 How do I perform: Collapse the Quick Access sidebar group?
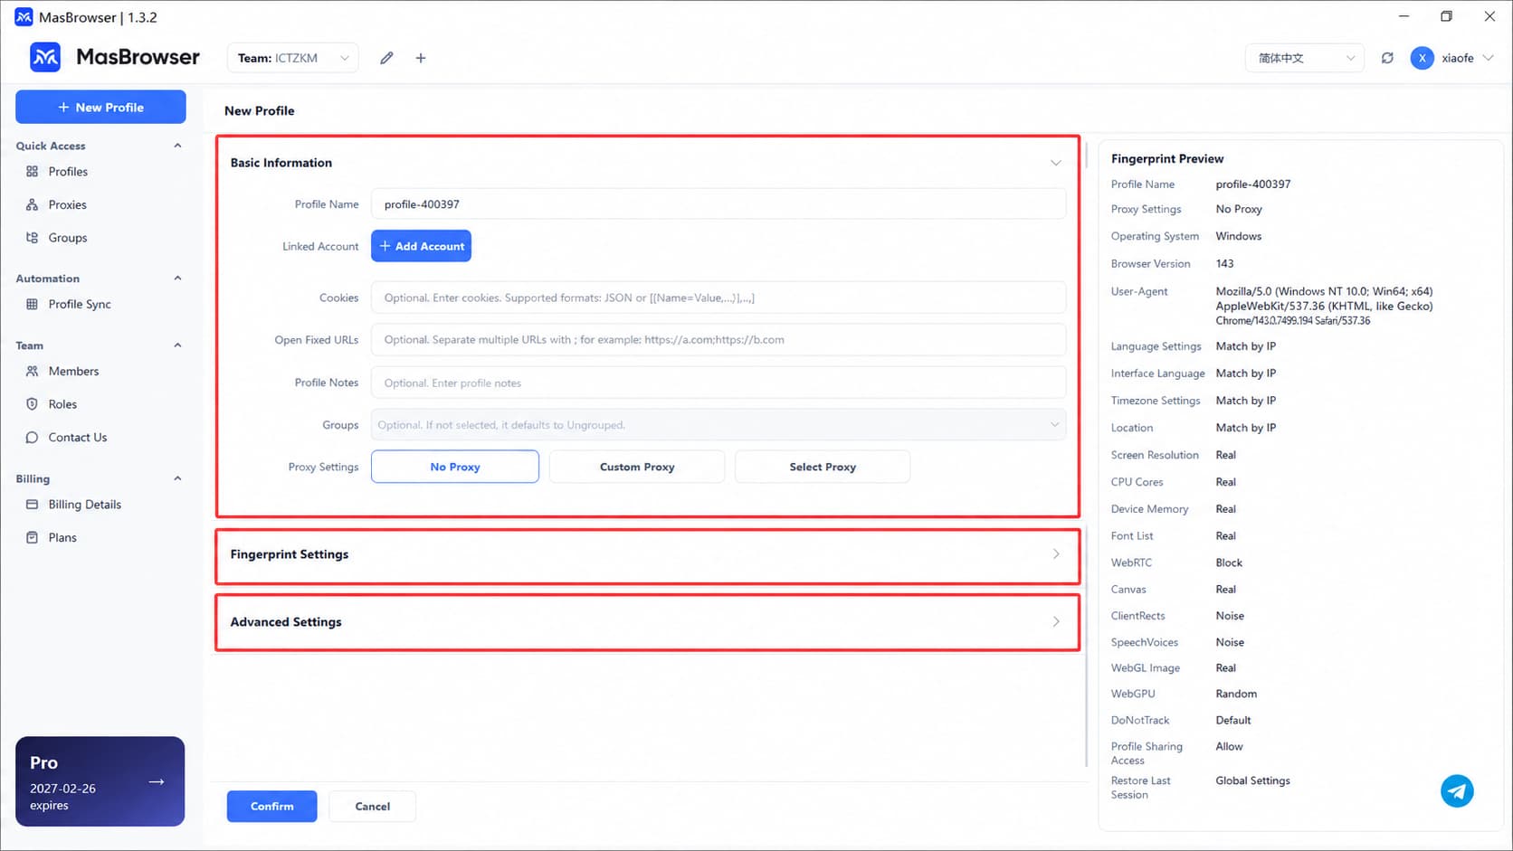pos(177,146)
